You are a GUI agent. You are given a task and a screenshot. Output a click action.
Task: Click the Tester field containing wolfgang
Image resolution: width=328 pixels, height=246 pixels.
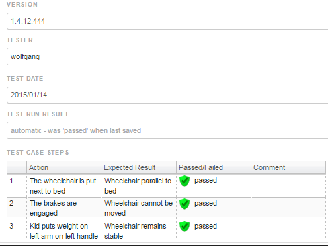click(x=167, y=56)
